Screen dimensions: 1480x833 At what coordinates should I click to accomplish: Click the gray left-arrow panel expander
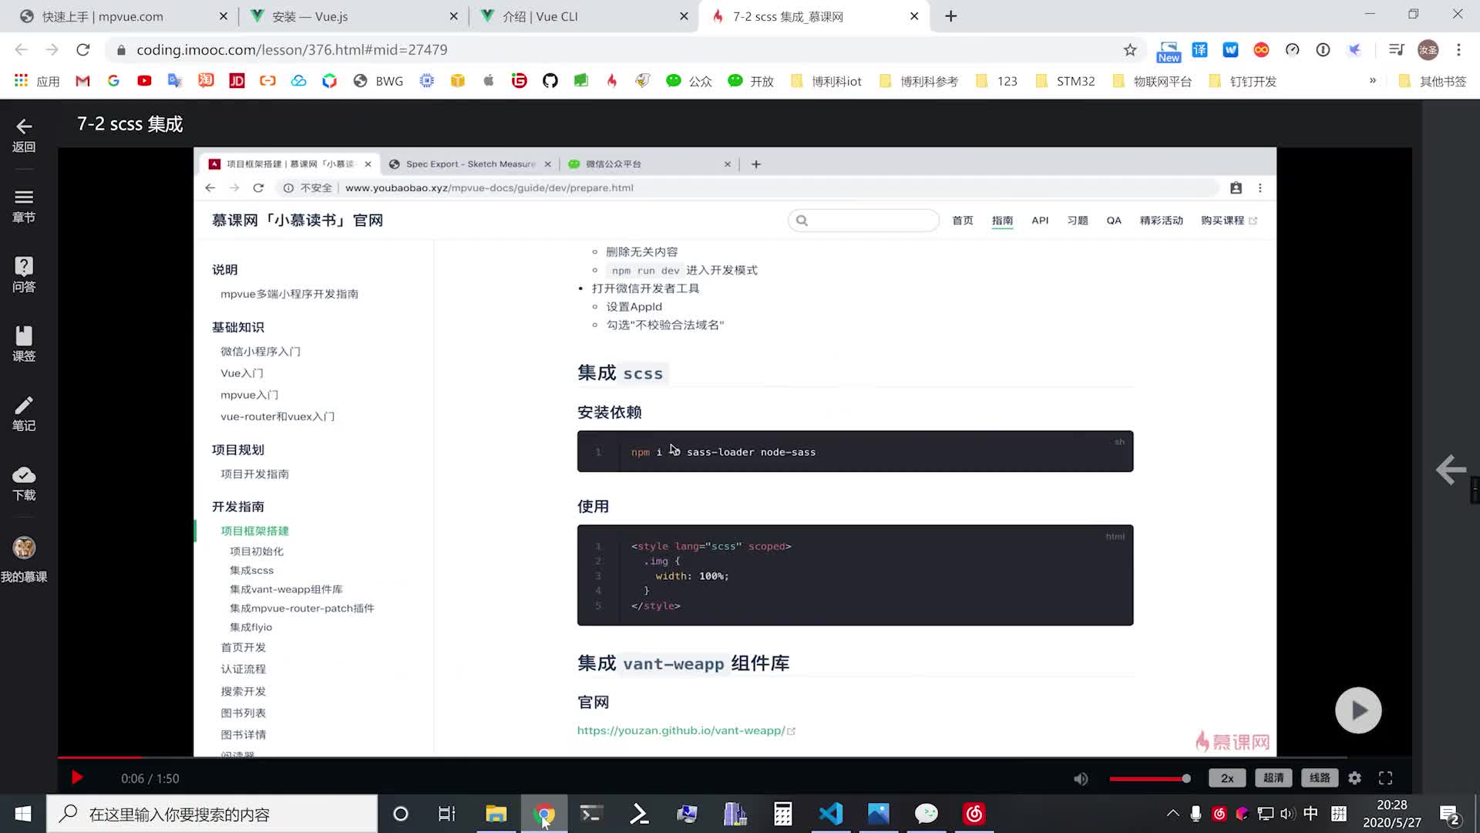[1451, 469]
